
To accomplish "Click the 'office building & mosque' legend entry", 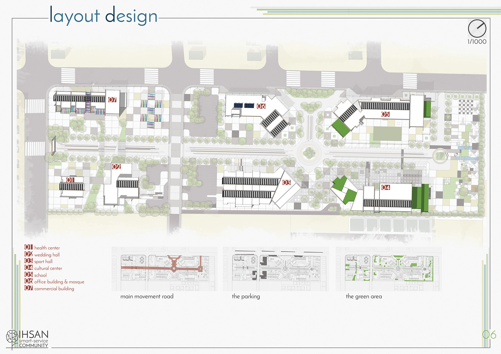I will [x=59, y=282].
